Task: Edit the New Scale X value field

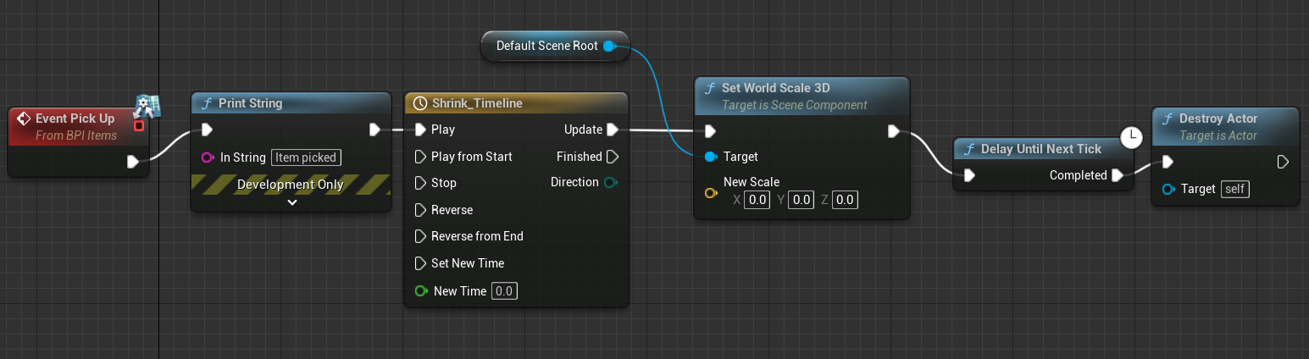Action: [758, 201]
